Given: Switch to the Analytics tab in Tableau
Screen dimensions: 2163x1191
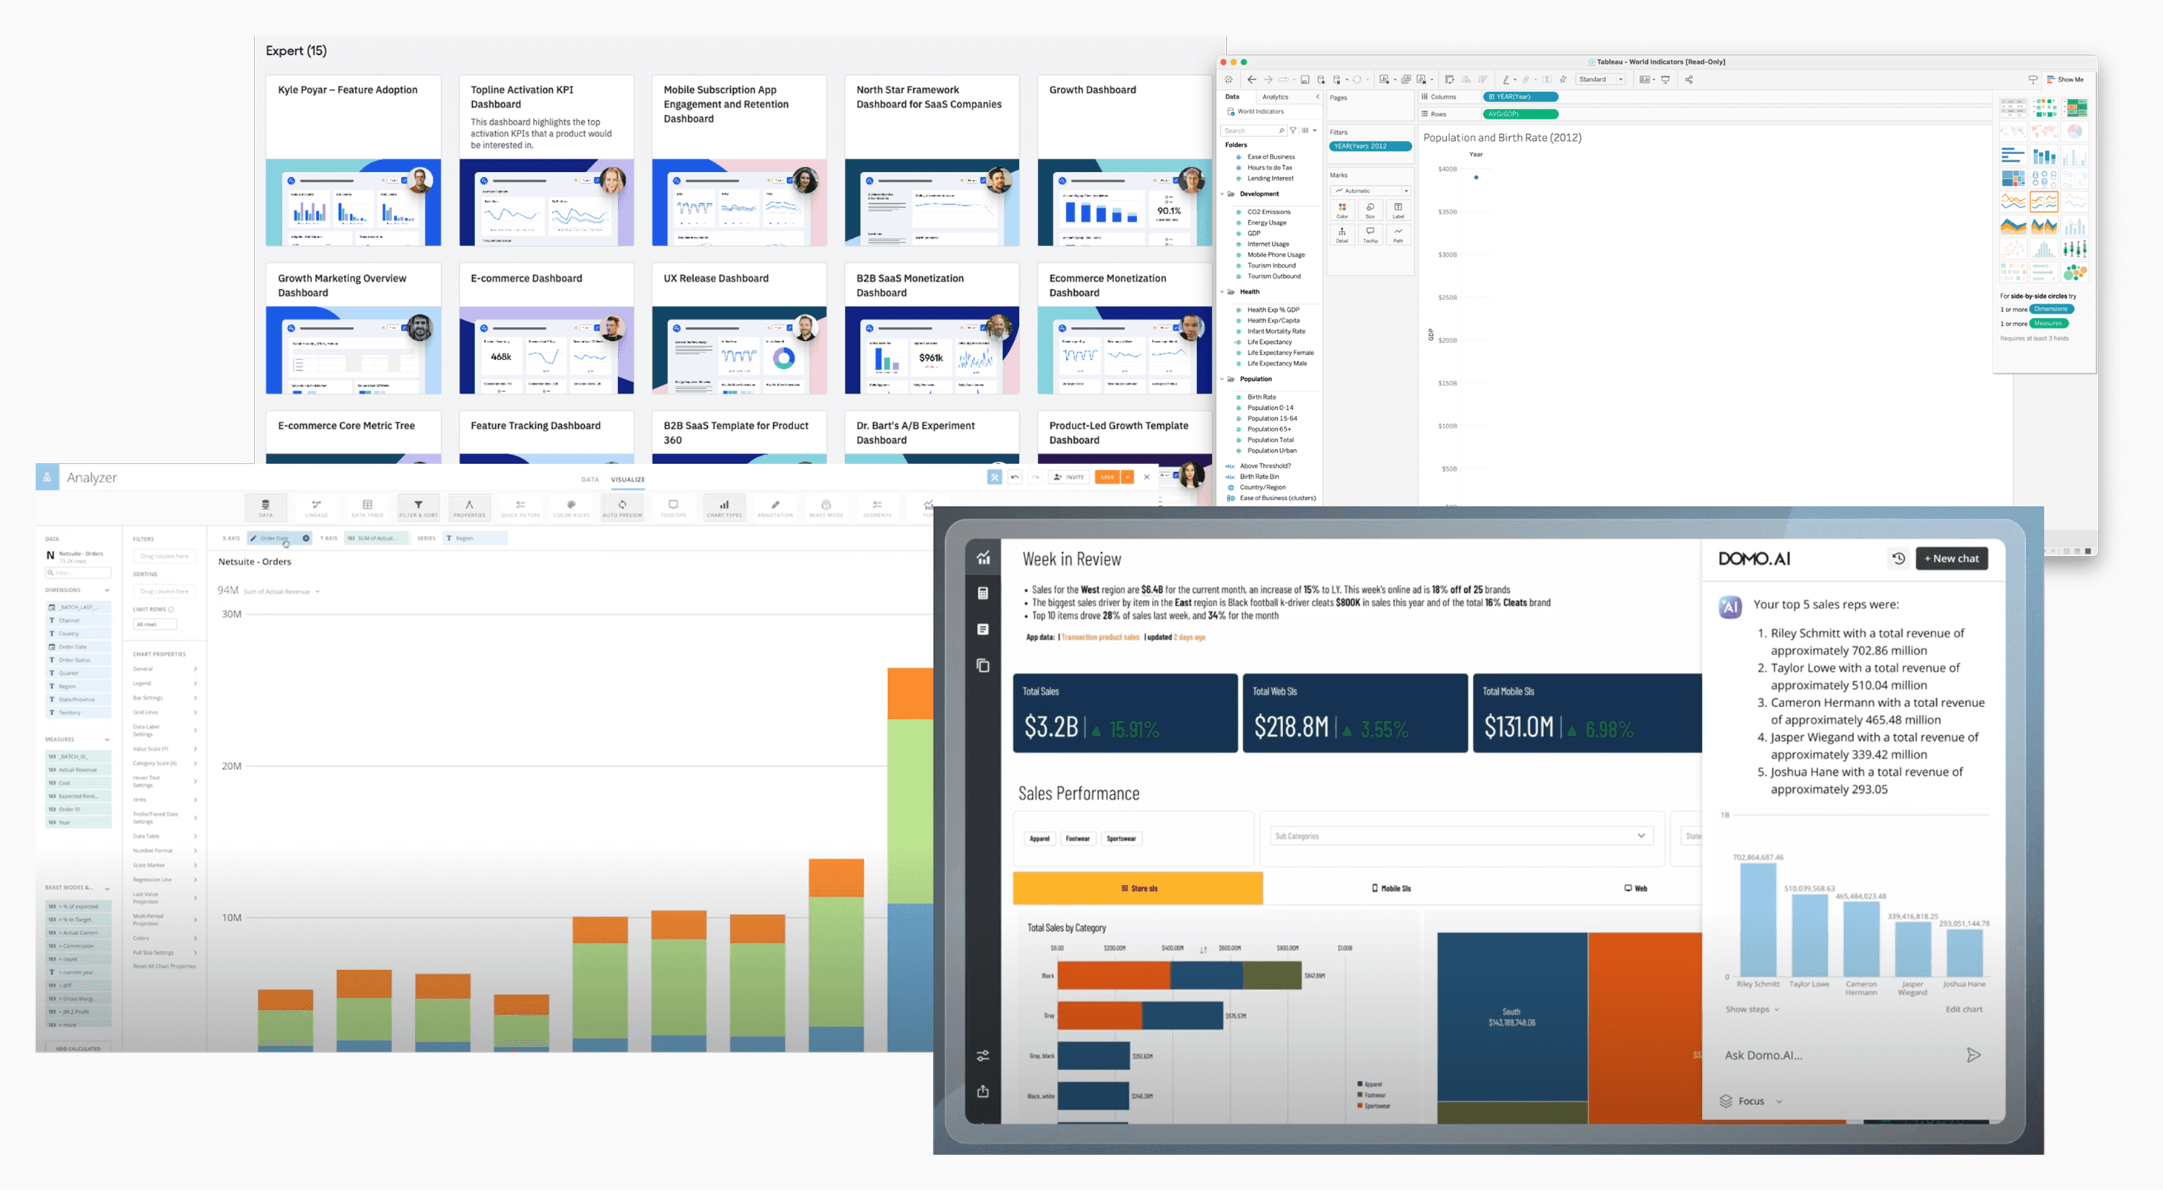Looking at the screenshot, I should click(x=1275, y=97).
